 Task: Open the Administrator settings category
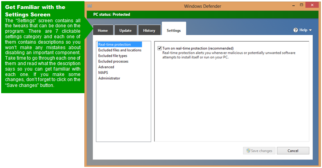point(109,78)
